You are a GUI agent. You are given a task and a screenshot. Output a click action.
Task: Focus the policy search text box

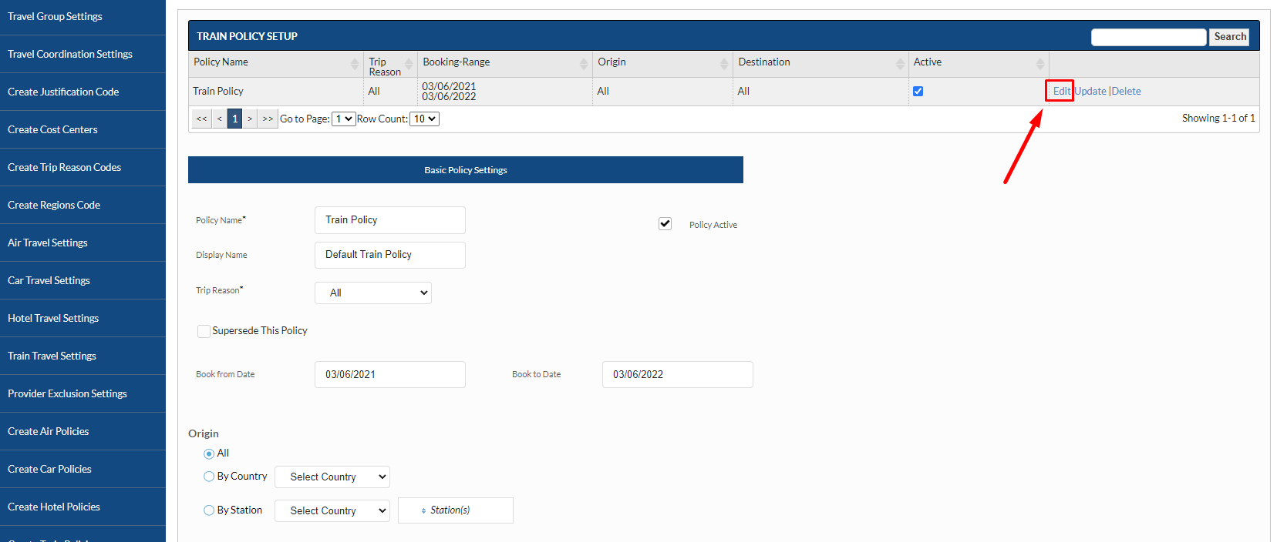1148,37
